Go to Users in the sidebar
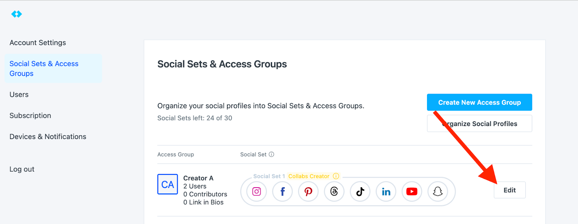Screen dimensions: 578x224 pos(19,95)
